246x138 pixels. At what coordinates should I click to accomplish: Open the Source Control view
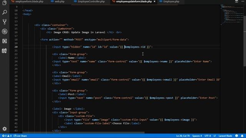[x=5, y=22]
